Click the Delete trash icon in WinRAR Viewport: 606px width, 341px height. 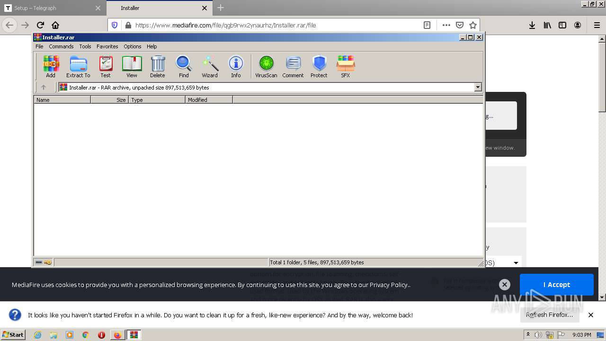click(x=158, y=66)
